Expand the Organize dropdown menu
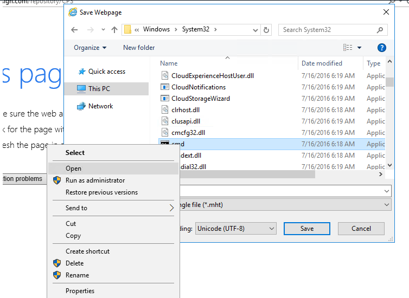Viewport: 409px width, 298px height. 90,48
